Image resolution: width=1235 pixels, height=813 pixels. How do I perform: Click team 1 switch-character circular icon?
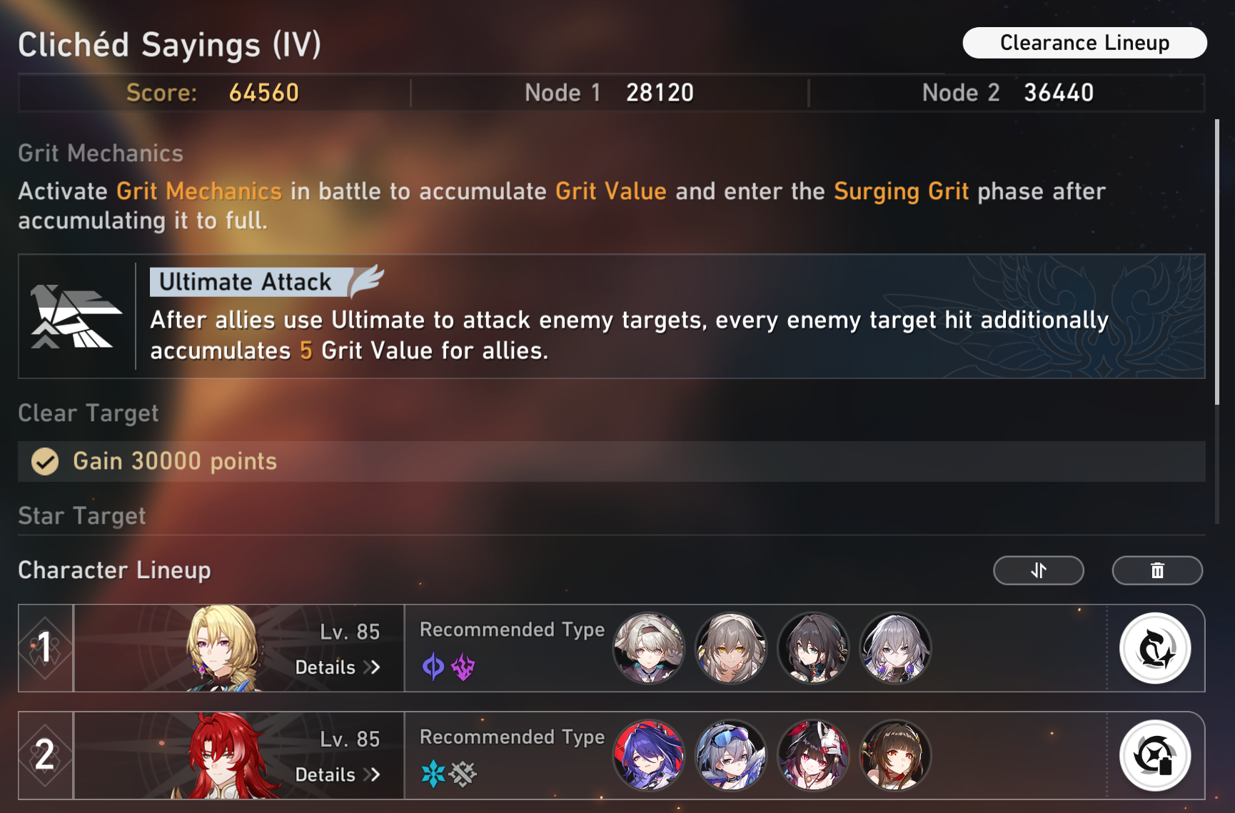tap(1155, 648)
